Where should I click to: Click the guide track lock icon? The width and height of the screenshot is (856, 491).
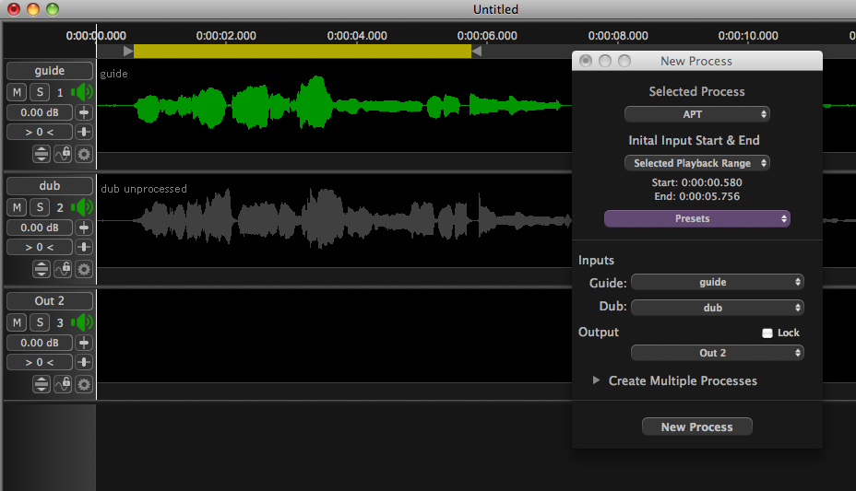click(63, 154)
